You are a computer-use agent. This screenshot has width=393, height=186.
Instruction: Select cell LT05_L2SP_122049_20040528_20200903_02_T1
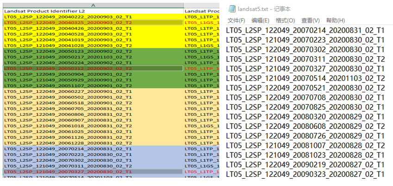tap(93, 34)
